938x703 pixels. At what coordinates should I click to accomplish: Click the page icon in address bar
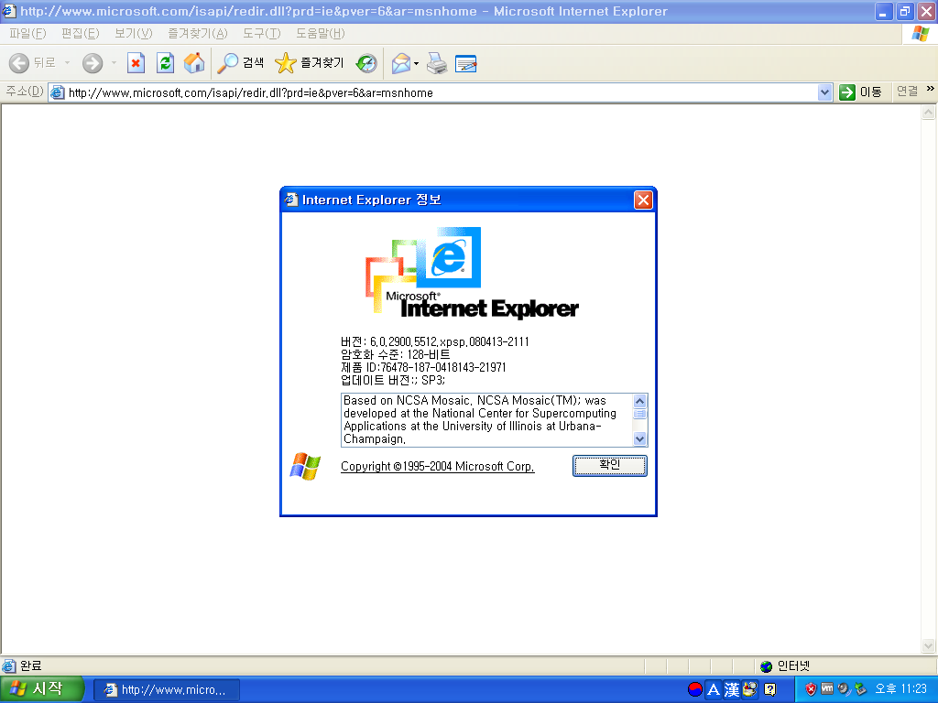tap(58, 92)
